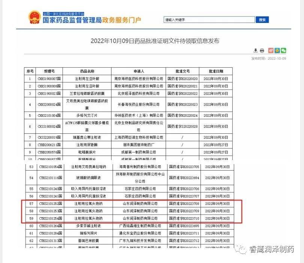Share the page via Weibo icon

(x=271, y=51)
